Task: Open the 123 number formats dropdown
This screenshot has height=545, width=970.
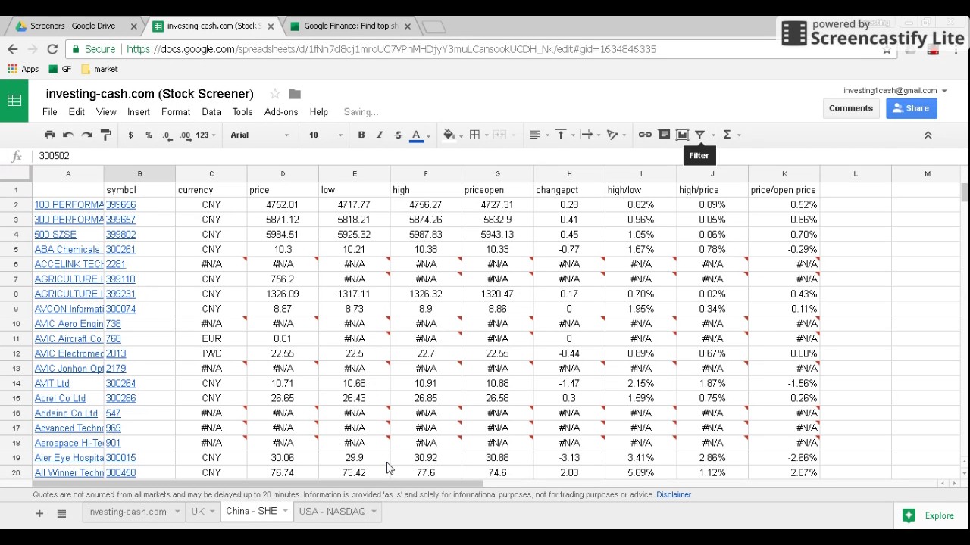Action: [x=205, y=135]
